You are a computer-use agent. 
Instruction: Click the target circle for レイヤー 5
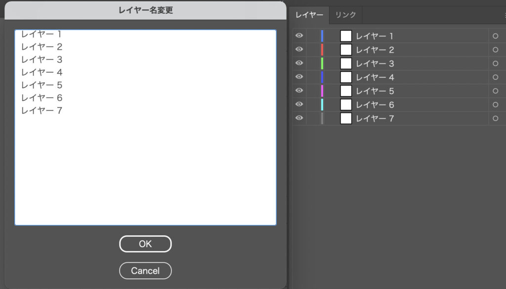[495, 91]
